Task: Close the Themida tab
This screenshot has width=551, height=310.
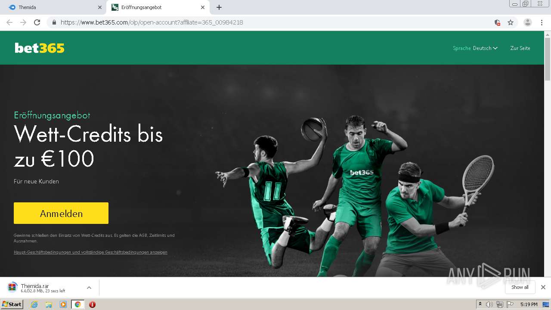Action: coord(100,7)
